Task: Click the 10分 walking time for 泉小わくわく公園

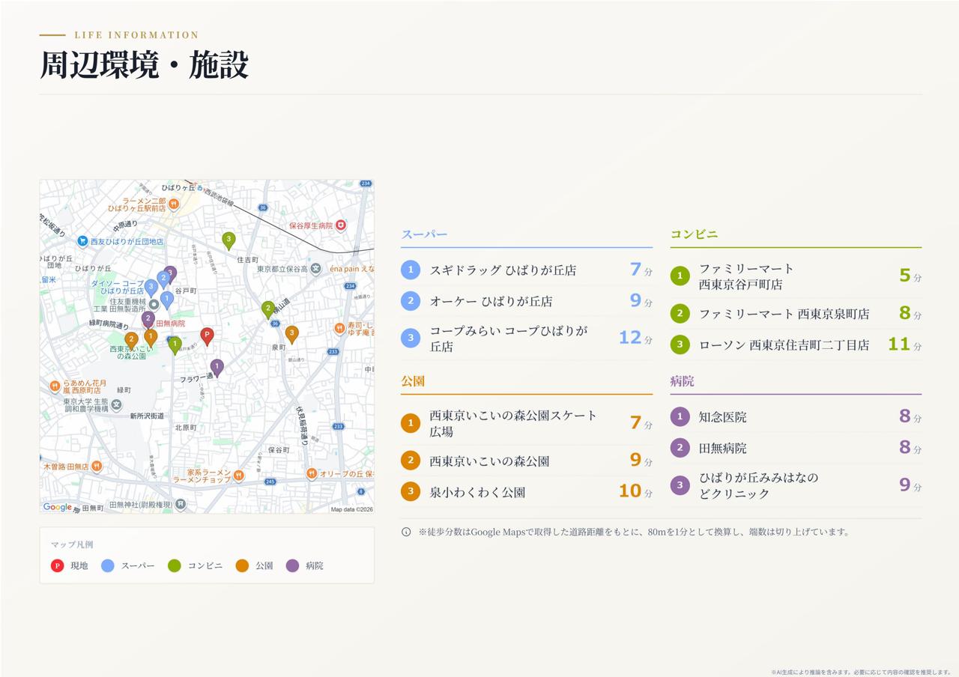Action: pyautogui.click(x=635, y=491)
